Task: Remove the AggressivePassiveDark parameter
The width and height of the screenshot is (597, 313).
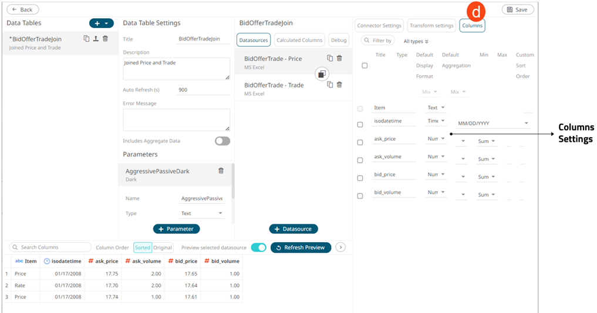Action: [x=221, y=171]
